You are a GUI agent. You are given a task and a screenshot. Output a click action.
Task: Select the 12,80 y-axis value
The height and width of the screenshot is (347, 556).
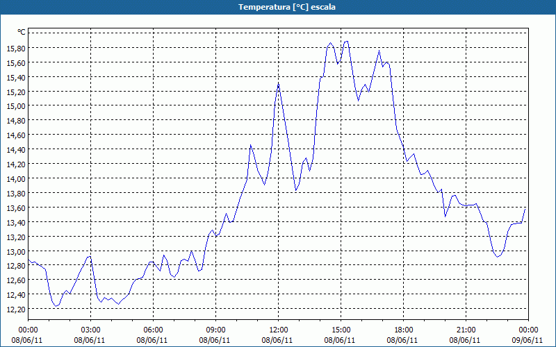tap(16, 266)
